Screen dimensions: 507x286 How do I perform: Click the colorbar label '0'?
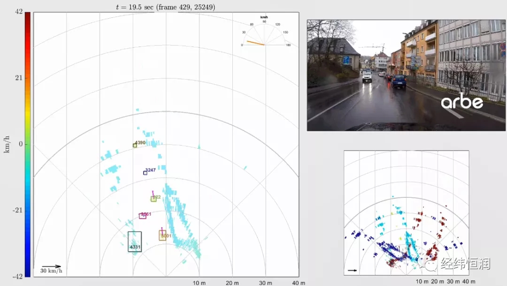(x=21, y=144)
